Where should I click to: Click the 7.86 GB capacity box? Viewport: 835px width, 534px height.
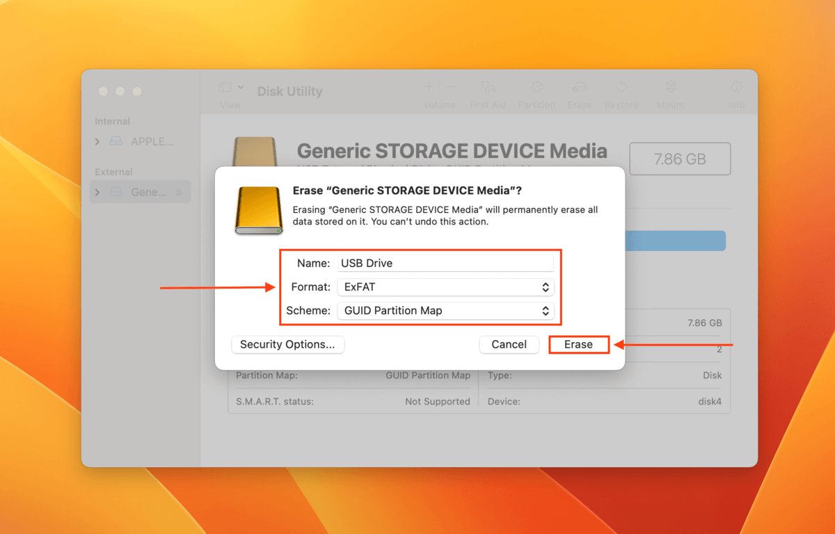pos(680,159)
